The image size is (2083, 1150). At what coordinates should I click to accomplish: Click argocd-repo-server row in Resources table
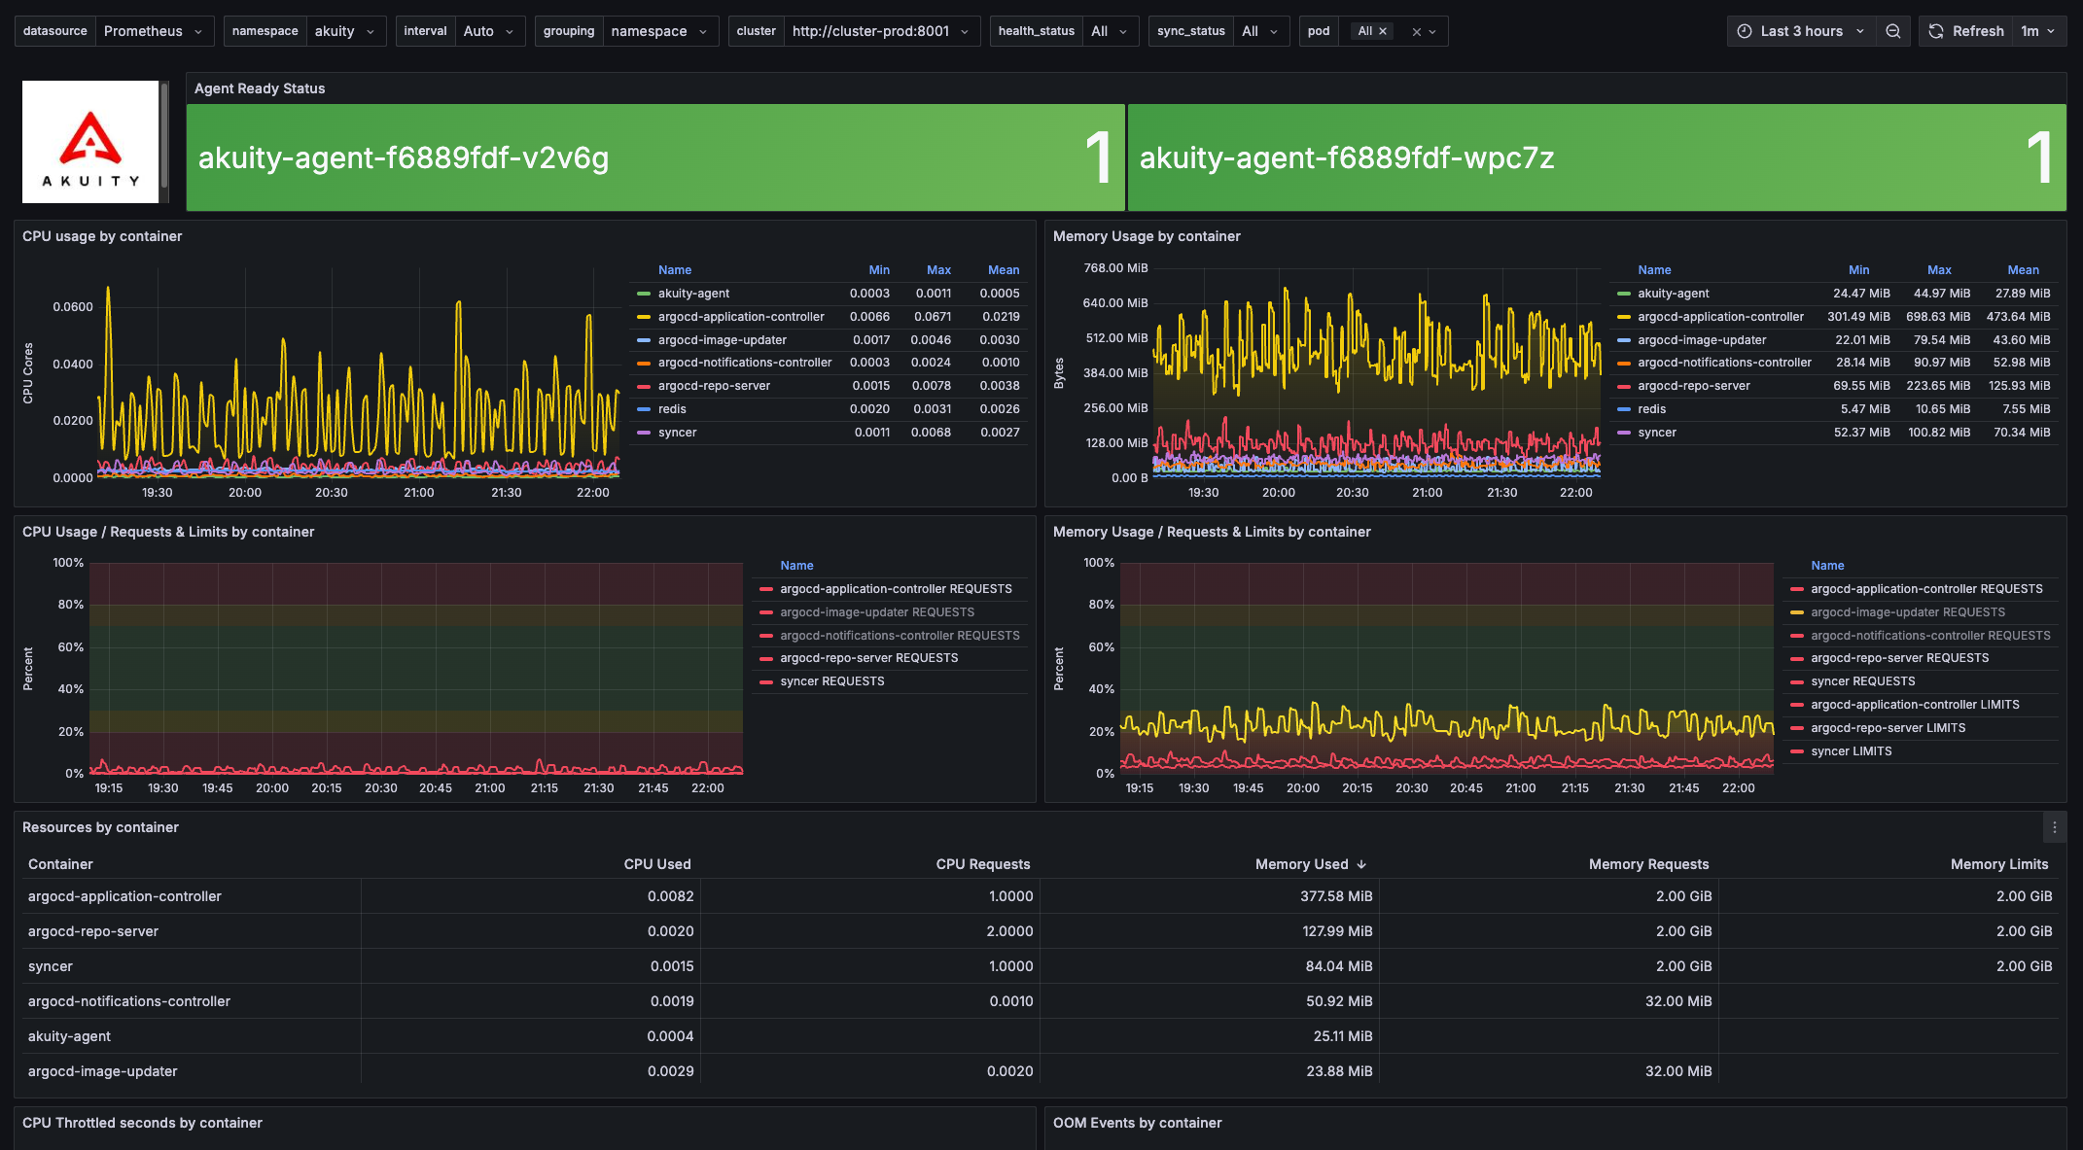tap(1041, 931)
